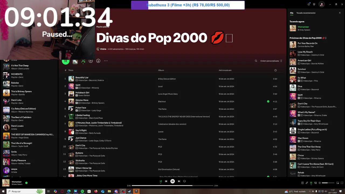Viewport: 345px width, 194px height.
Task: Show lyrics with the microphone icon
Action: pos(307,183)
